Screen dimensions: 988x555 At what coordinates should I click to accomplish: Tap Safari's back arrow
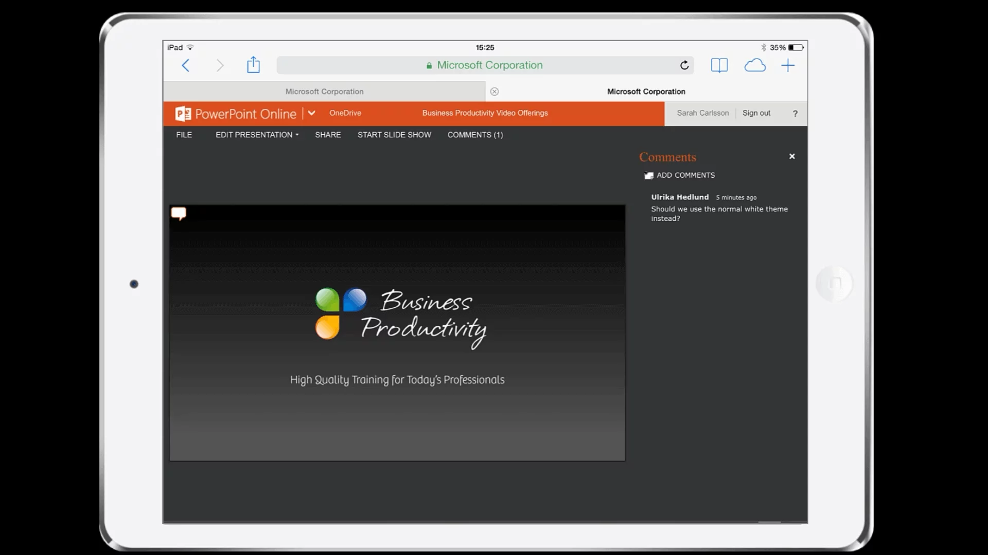[x=186, y=65]
